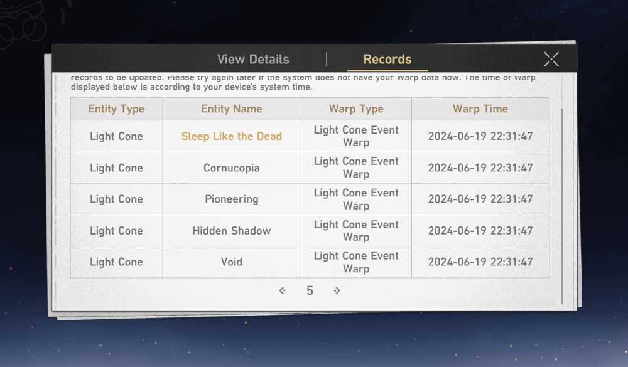Click the Light Cone type in Cornucopia row
This screenshot has width=628, height=367.
pos(117,168)
